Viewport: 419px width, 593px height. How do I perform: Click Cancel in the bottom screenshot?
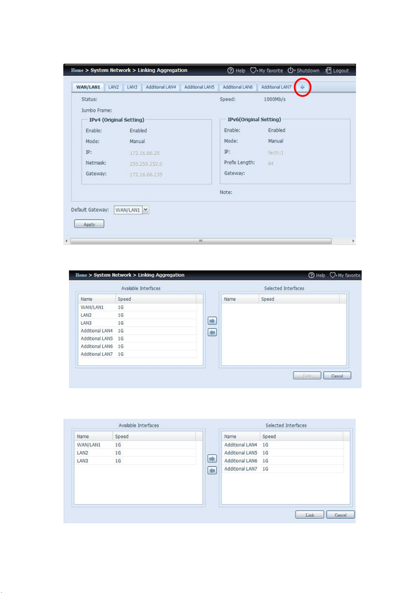[341, 515]
